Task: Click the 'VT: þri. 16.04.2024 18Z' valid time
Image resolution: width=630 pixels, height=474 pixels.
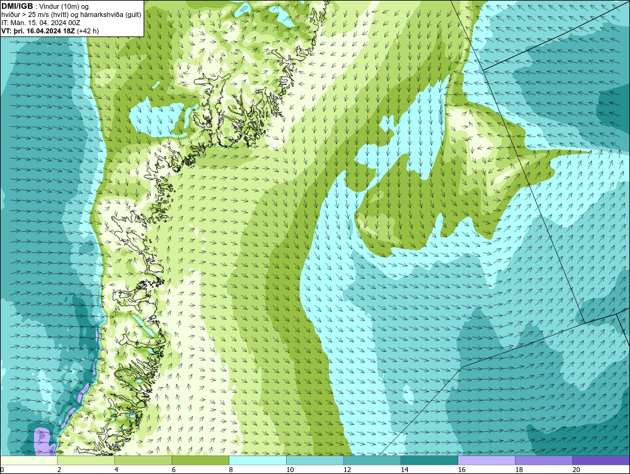Action: [38, 30]
